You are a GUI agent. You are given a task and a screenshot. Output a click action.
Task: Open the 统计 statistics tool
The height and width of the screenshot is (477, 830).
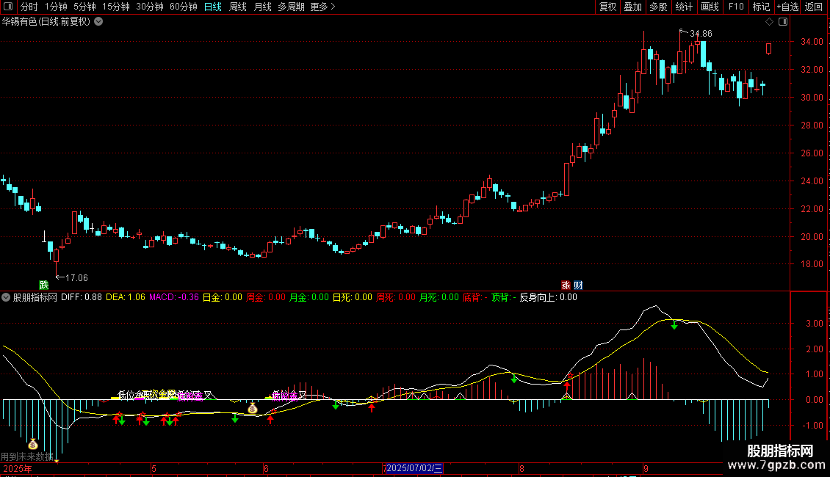tap(684, 7)
